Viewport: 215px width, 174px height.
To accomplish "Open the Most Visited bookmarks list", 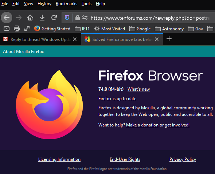I will pos(110,29).
